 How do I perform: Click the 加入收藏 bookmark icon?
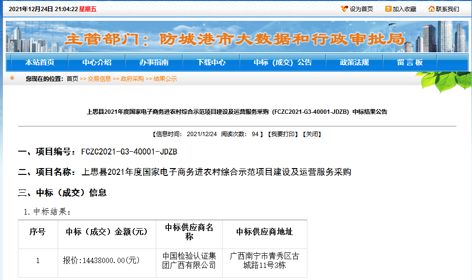pos(388,9)
